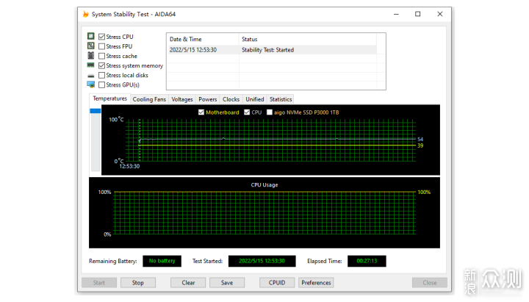Show aigo NVMe SSD P3000 1TB temperature
The height and width of the screenshot is (302, 529).
point(269,112)
